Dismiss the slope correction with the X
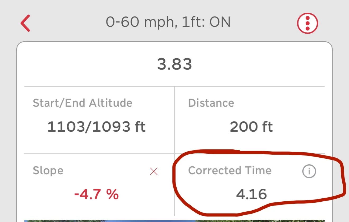Image resolution: width=349 pixels, height=222 pixels. tap(154, 172)
